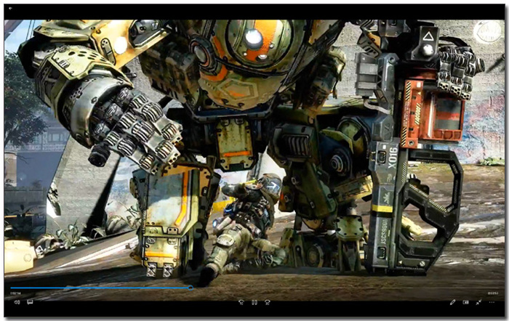The image size is (509, 321).
Task: Exit full screen mode
Action: [x=478, y=302]
